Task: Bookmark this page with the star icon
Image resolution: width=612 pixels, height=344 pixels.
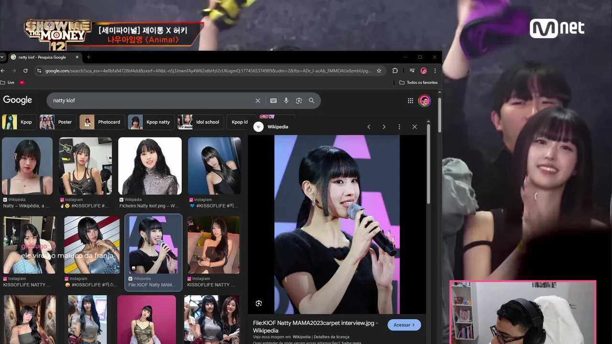Action: [379, 71]
